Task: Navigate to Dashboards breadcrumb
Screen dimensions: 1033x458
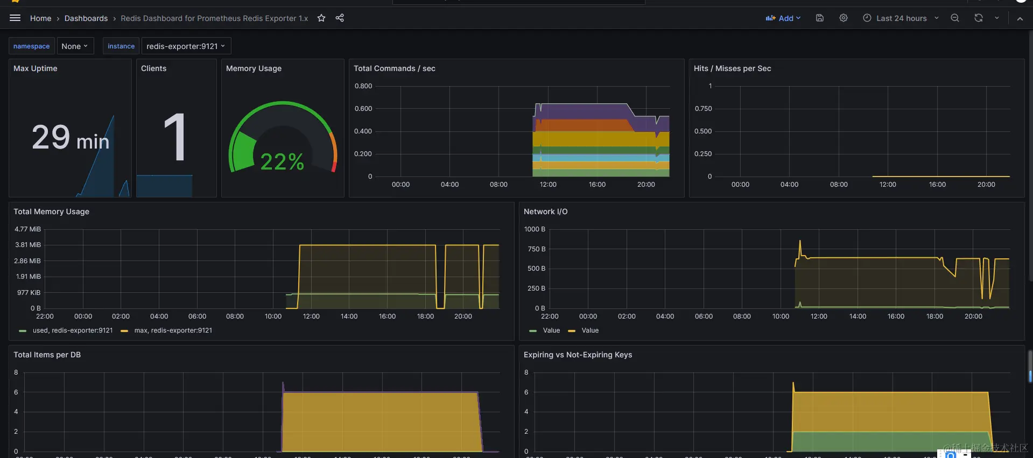Action: (86, 18)
